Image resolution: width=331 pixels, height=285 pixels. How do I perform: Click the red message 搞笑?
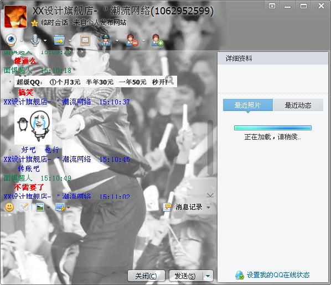point(25,92)
